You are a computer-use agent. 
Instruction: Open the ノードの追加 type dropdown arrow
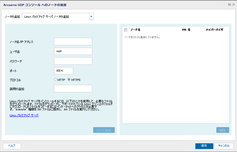[91, 16]
